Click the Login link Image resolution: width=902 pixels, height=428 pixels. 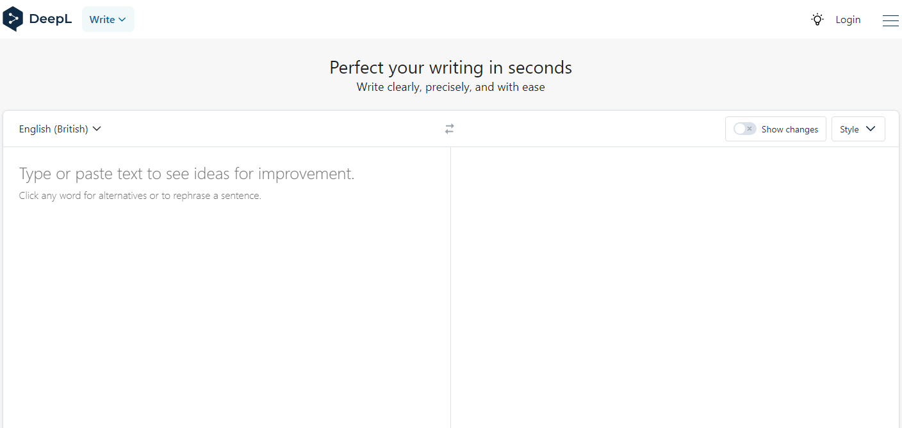click(x=848, y=19)
